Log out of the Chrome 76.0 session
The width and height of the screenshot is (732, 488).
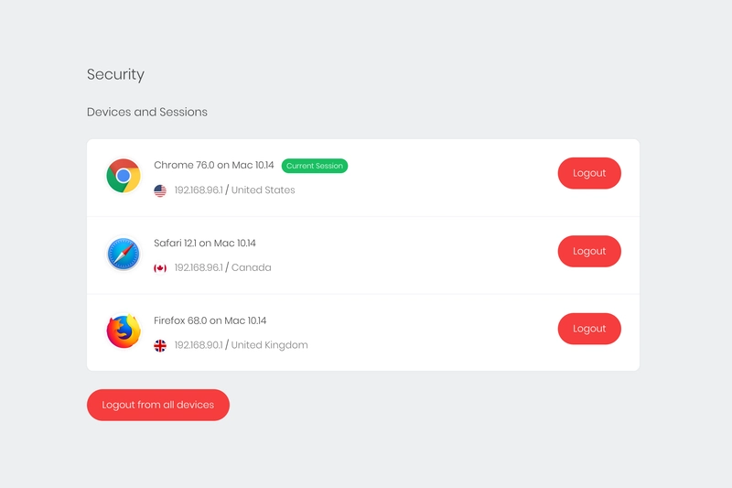click(x=589, y=173)
